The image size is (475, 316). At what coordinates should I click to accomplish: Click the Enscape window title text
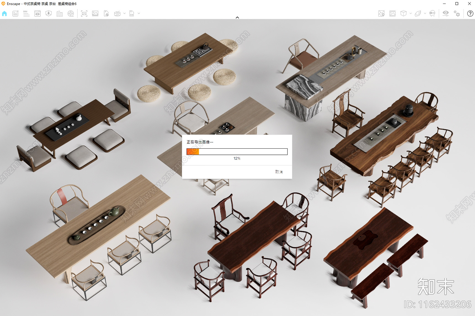coord(42,4)
